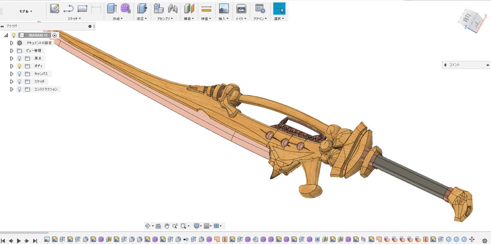Viewport: 491px width, 244px height.
Task: Open the 作成 menu
Action: coord(118,18)
